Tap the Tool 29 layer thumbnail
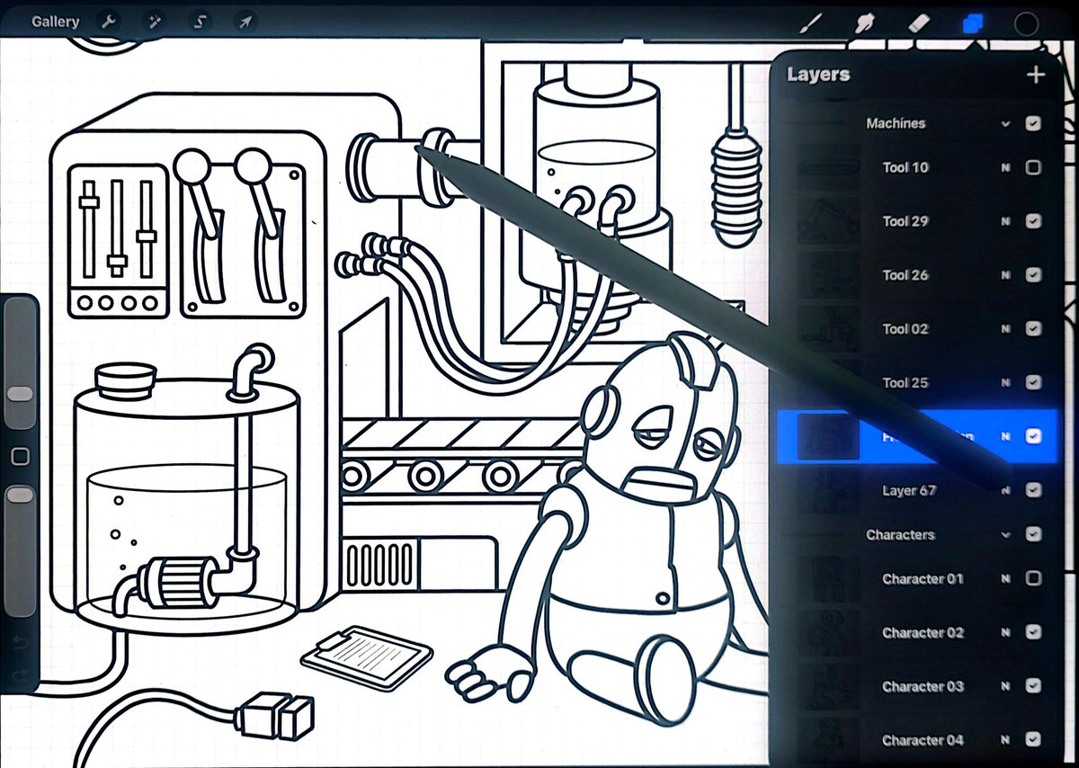 point(828,221)
